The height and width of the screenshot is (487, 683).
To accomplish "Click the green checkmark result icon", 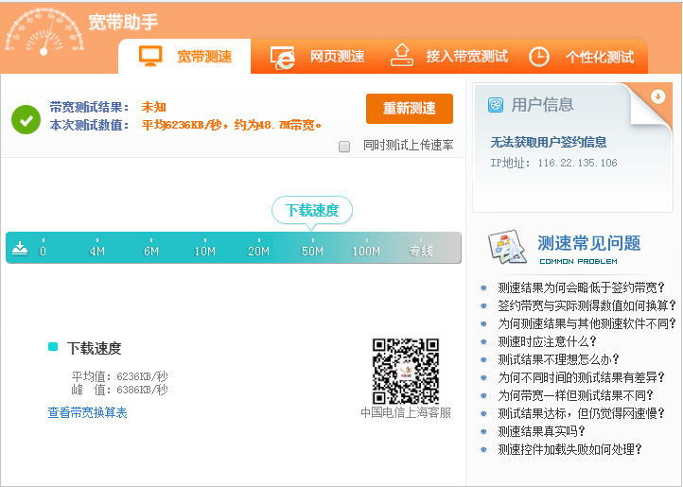I will [25, 119].
